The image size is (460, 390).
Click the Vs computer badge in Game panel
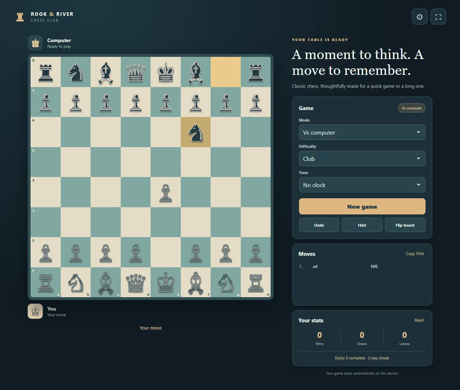(411, 108)
